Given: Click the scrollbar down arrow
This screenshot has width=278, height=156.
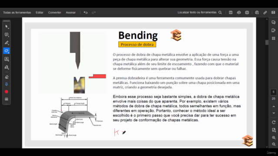Looking at the screenshot, I should tap(267, 147).
